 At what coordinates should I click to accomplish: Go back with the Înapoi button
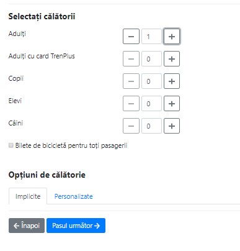tap(27, 226)
